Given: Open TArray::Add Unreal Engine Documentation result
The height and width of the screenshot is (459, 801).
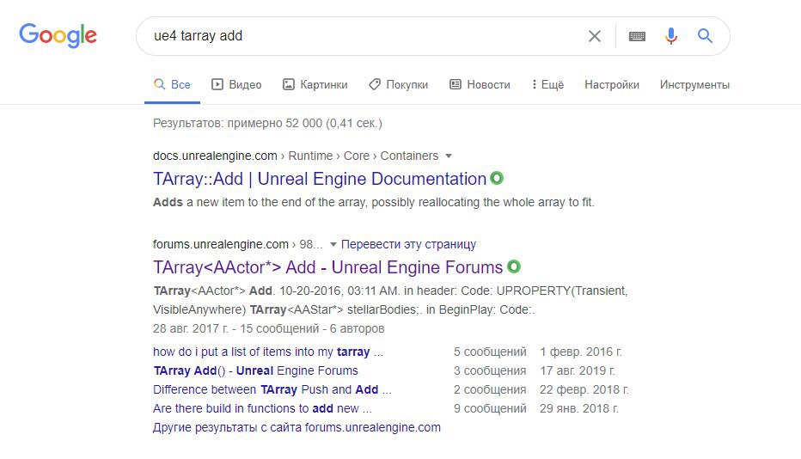Looking at the screenshot, I should pyautogui.click(x=320, y=179).
